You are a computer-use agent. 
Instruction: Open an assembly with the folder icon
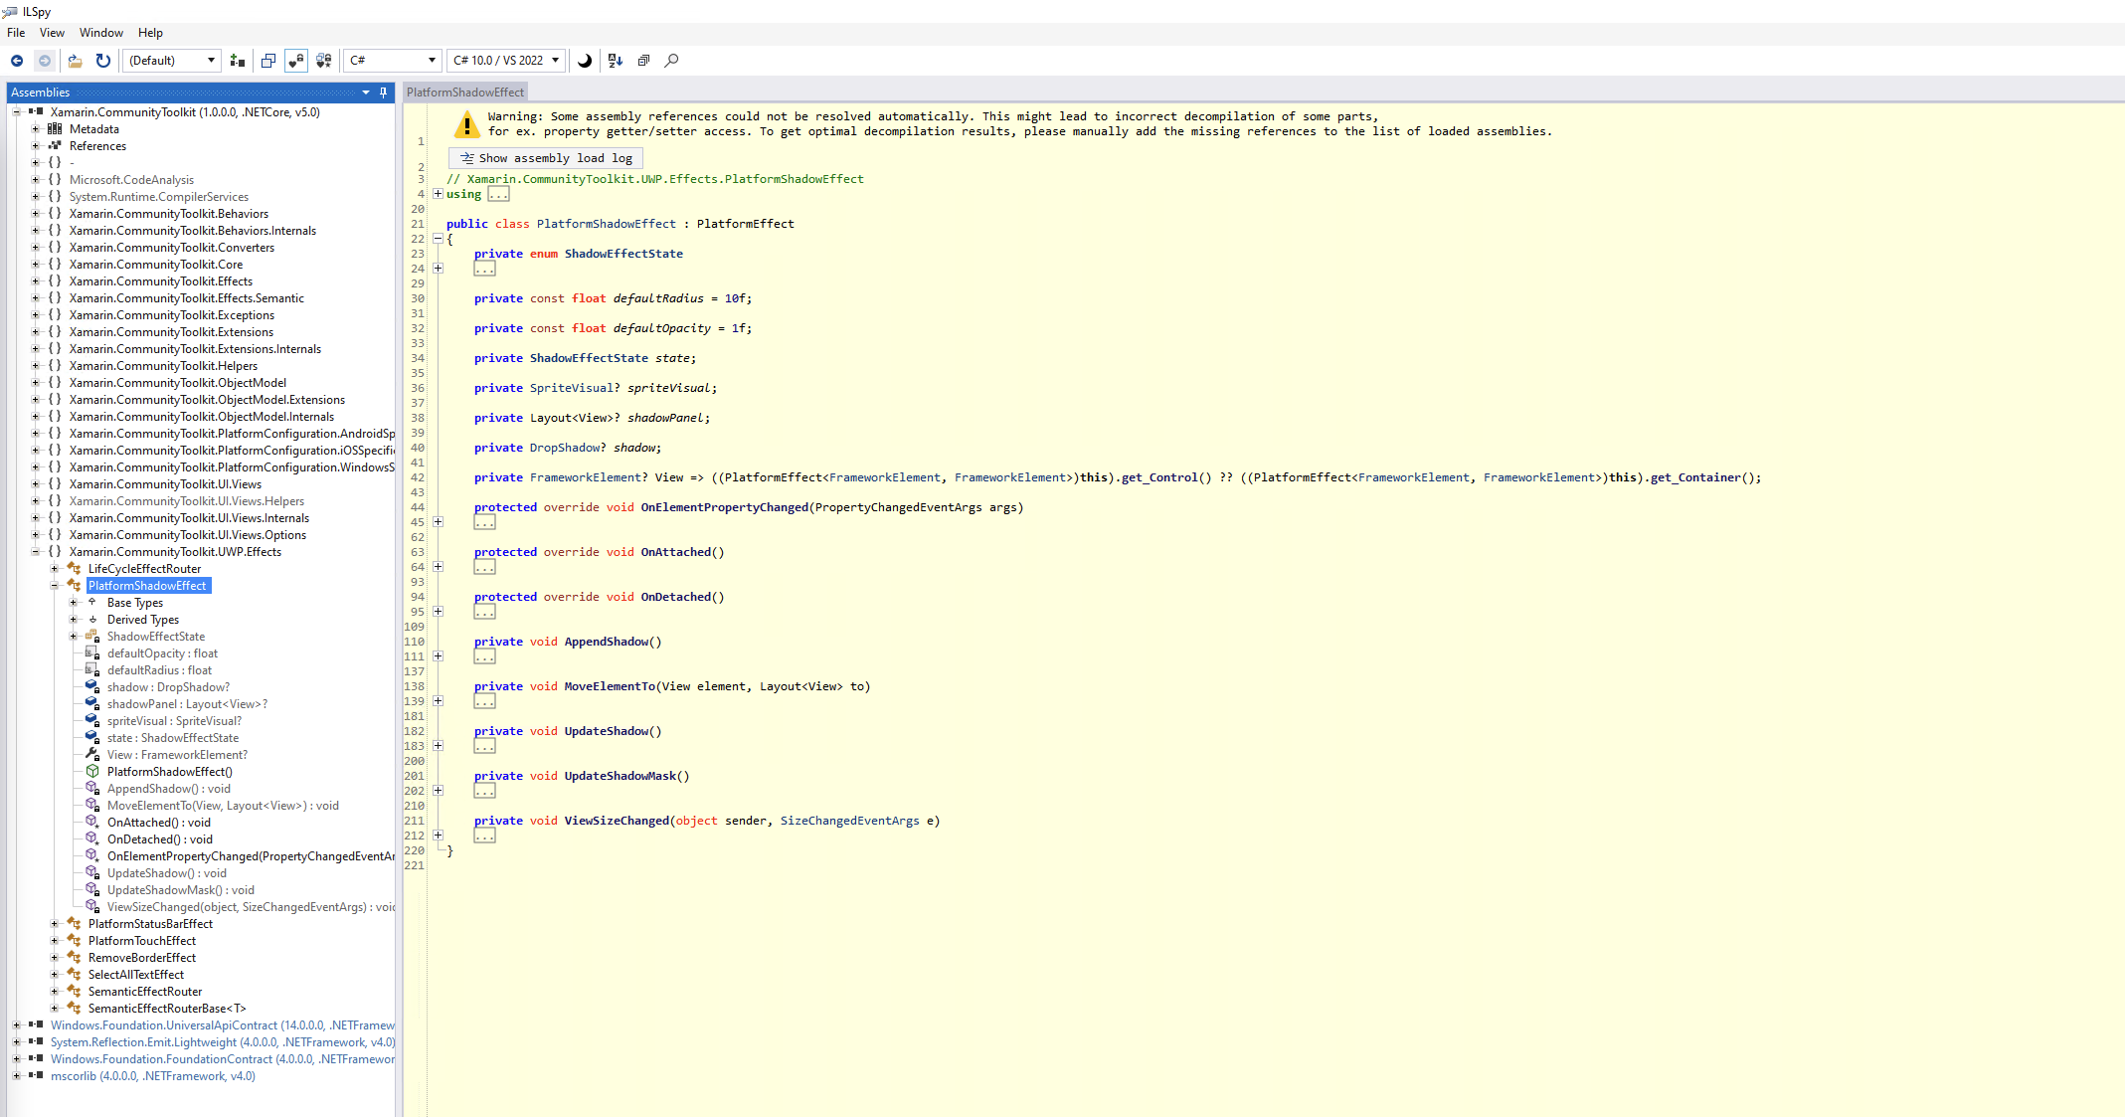click(75, 61)
